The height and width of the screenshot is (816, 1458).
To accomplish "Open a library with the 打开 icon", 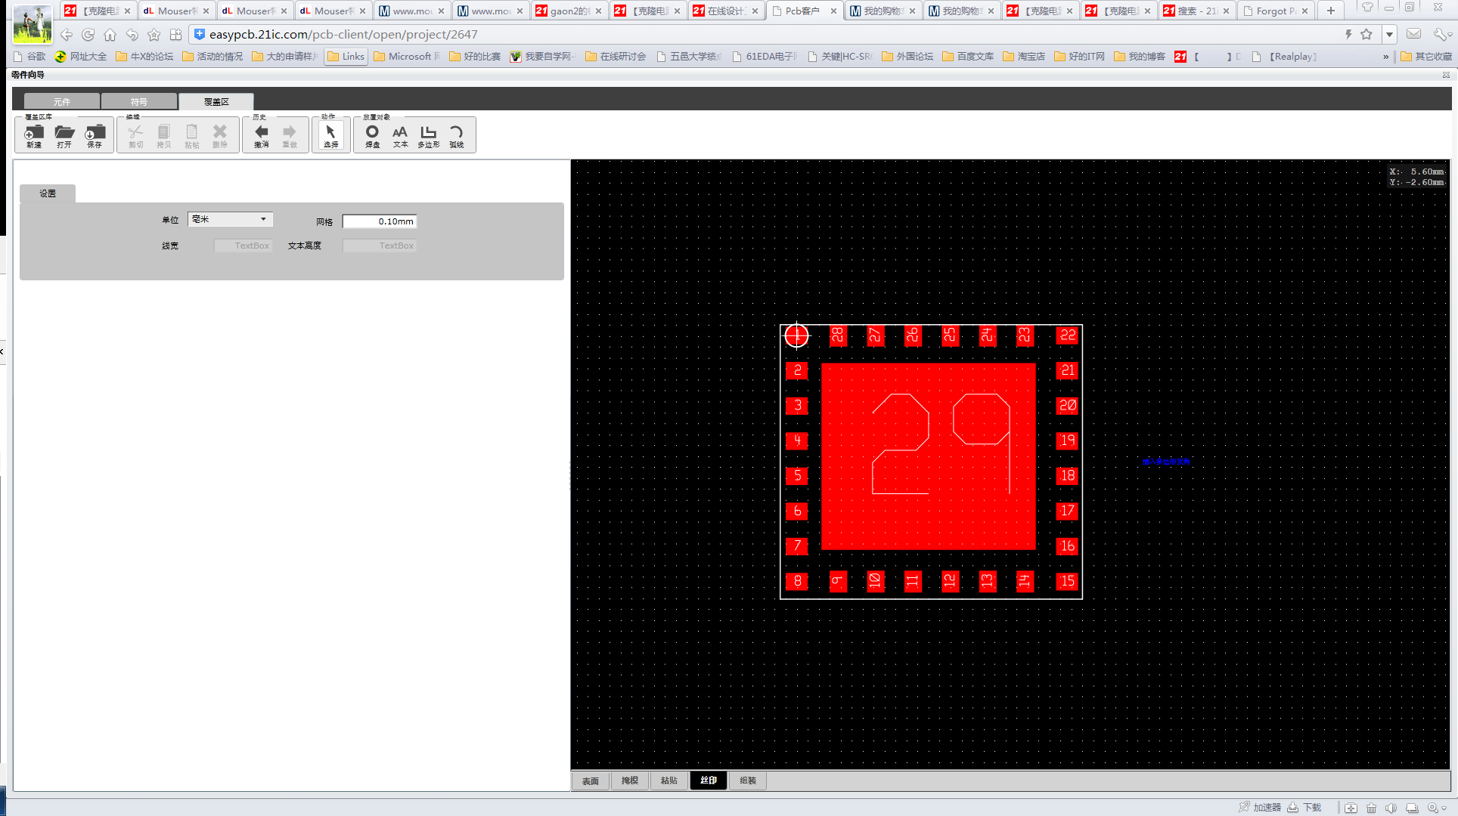I will (x=64, y=135).
